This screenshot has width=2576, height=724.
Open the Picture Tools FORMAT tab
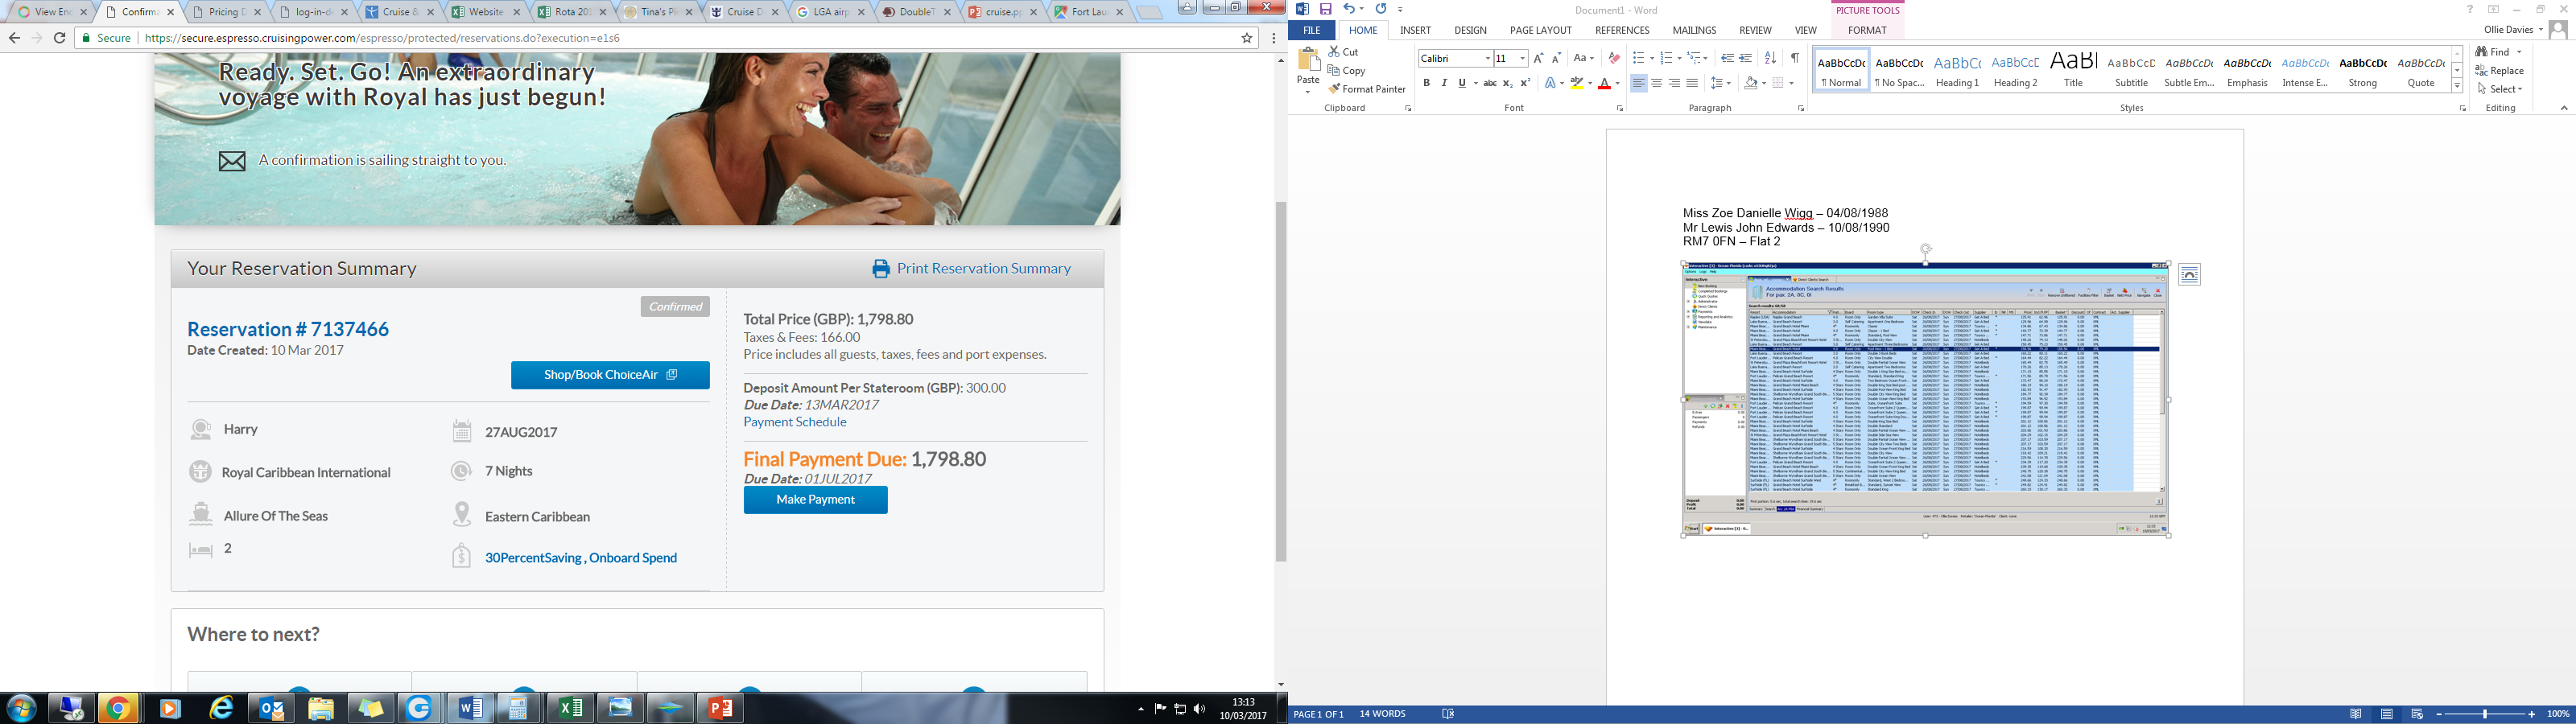click(x=1867, y=30)
